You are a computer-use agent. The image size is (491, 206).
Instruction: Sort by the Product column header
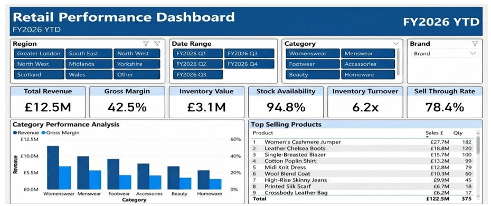click(x=263, y=133)
